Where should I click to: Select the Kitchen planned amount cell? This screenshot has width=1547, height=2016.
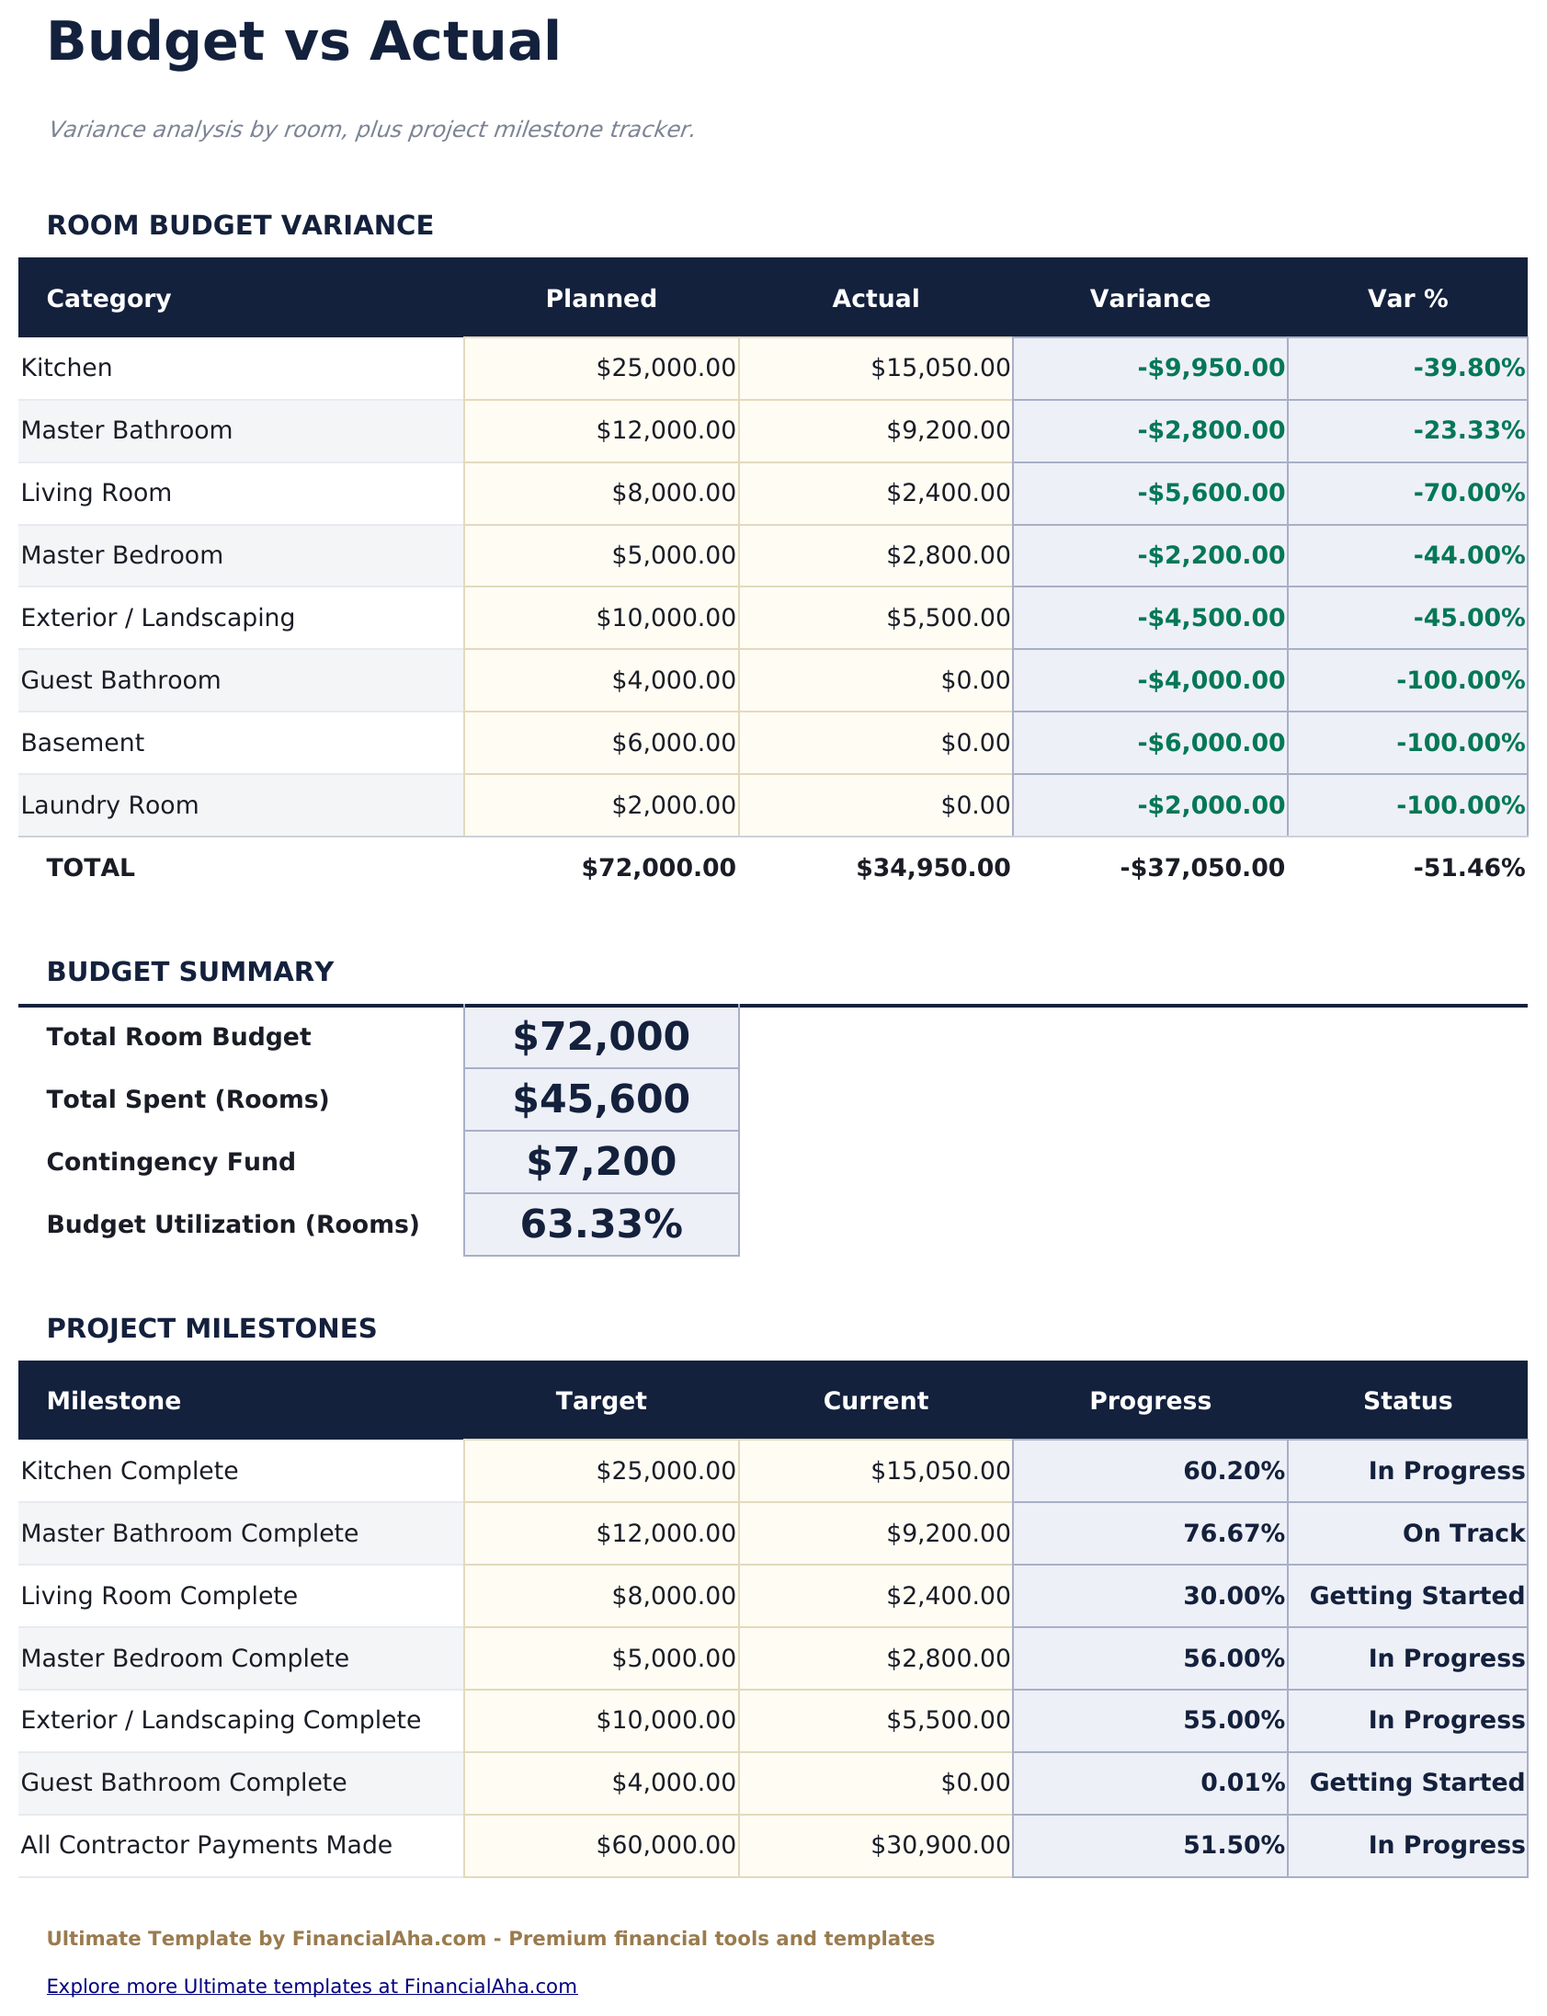[600, 369]
